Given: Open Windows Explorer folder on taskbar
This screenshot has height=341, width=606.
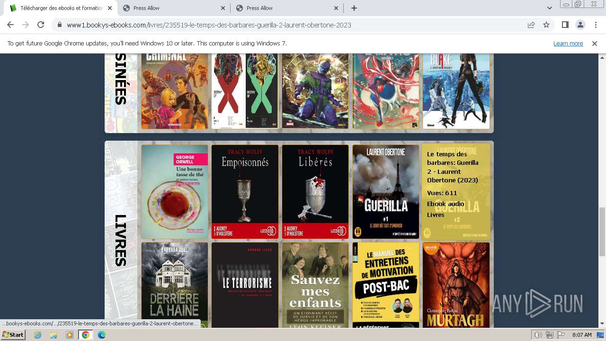Looking at the screenshot, I should 53,335.
